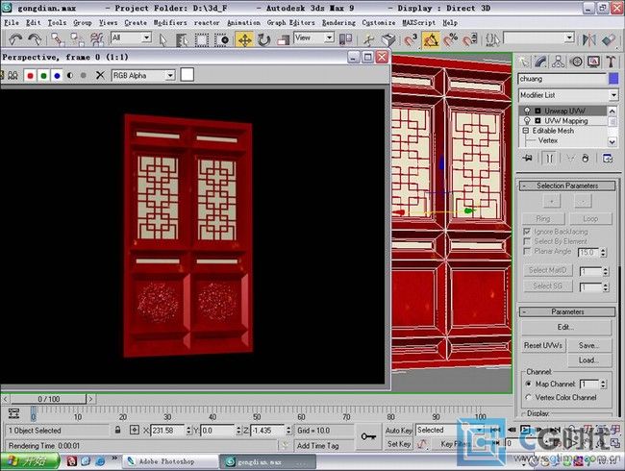Open the Hierarchy panel tab icon
625x471 pixels.
tap(558, 62)
